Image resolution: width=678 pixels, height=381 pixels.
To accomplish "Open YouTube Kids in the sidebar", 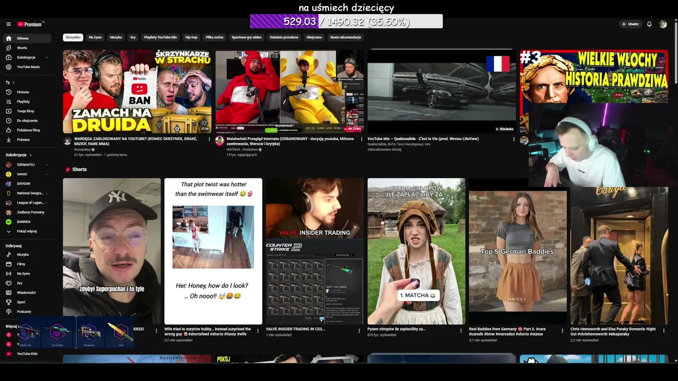I will [x=28, y=353].
